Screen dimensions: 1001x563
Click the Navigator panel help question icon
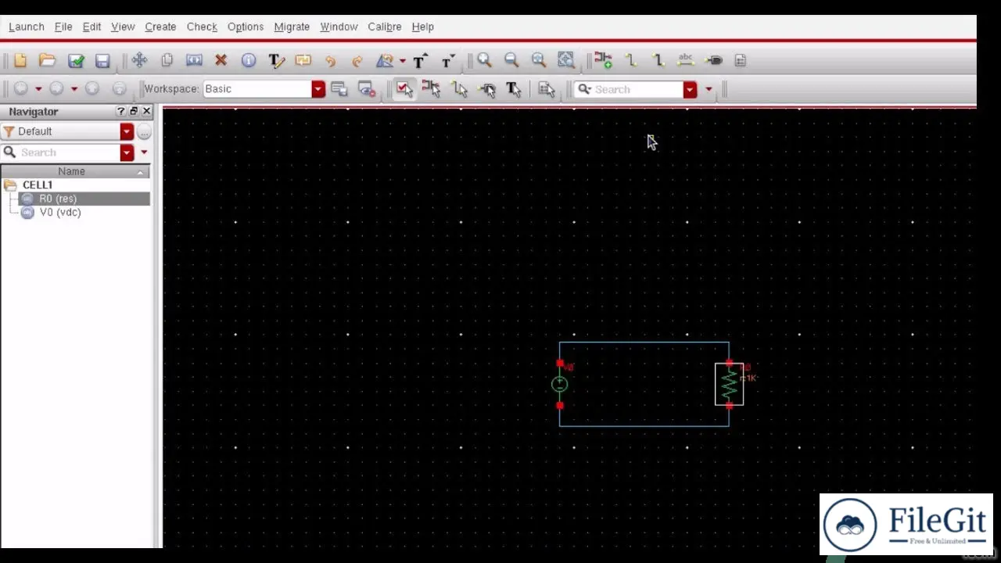click(120, 112)
